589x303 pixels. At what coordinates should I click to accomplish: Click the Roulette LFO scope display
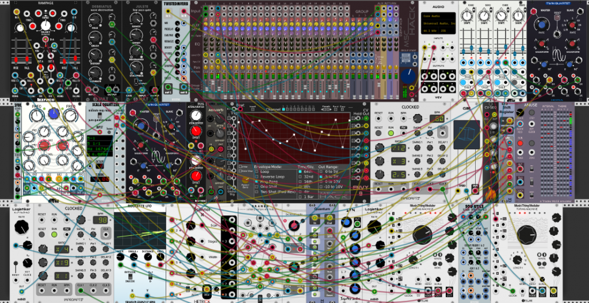click(140, 231)
